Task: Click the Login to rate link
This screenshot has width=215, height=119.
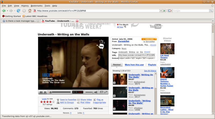Action: click(x=44, y=99)
